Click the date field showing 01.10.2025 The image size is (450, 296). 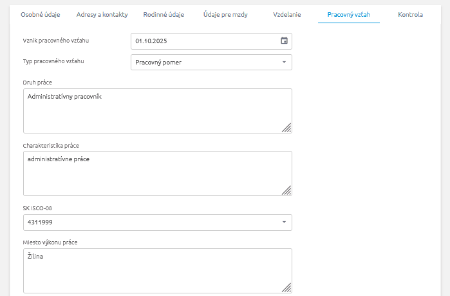tap(203, 41)
